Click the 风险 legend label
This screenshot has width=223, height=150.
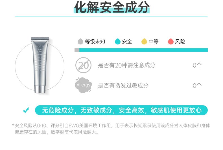(x=180, y=42)
